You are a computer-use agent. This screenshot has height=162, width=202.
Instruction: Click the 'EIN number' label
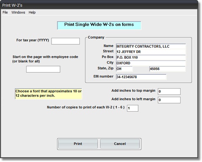point(103,76)
